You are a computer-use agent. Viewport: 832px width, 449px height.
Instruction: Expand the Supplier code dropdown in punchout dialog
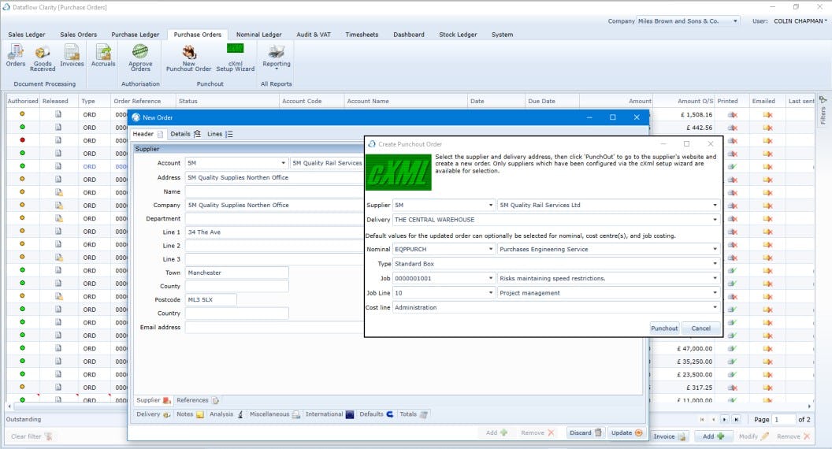click(x=490, y=205)
